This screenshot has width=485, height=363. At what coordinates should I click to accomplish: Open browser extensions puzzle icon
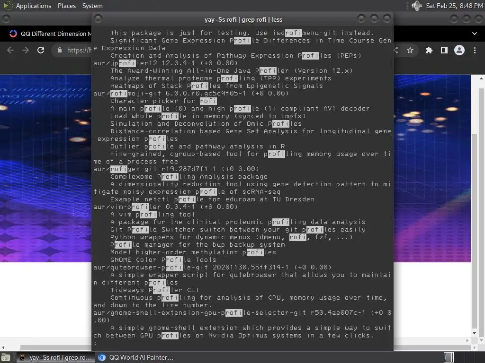429,50
